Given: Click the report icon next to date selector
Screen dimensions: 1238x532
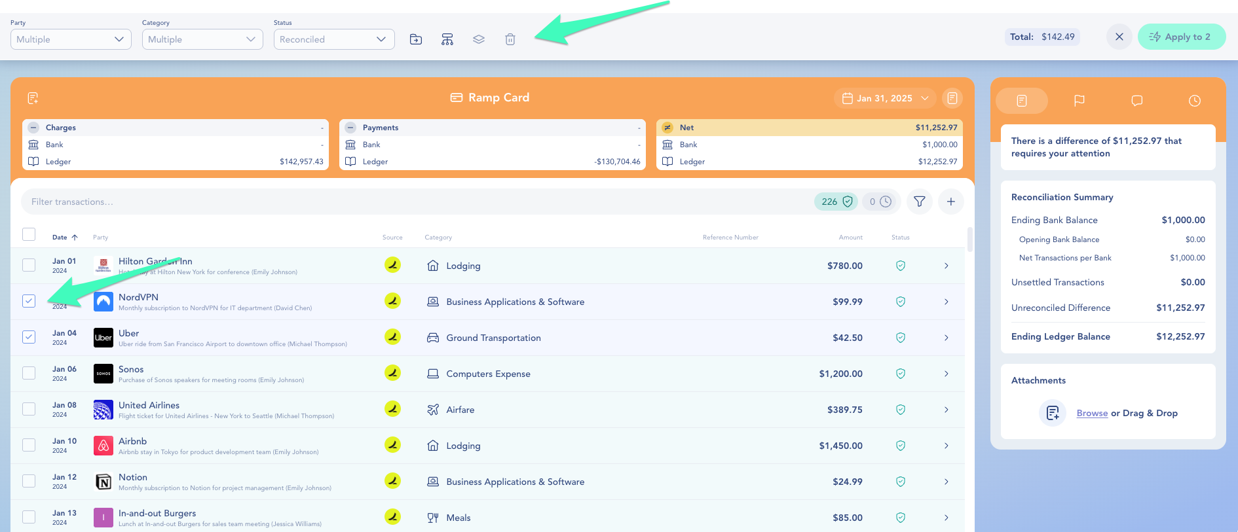Looking at the screenshot, I should (x=952, y=98).
